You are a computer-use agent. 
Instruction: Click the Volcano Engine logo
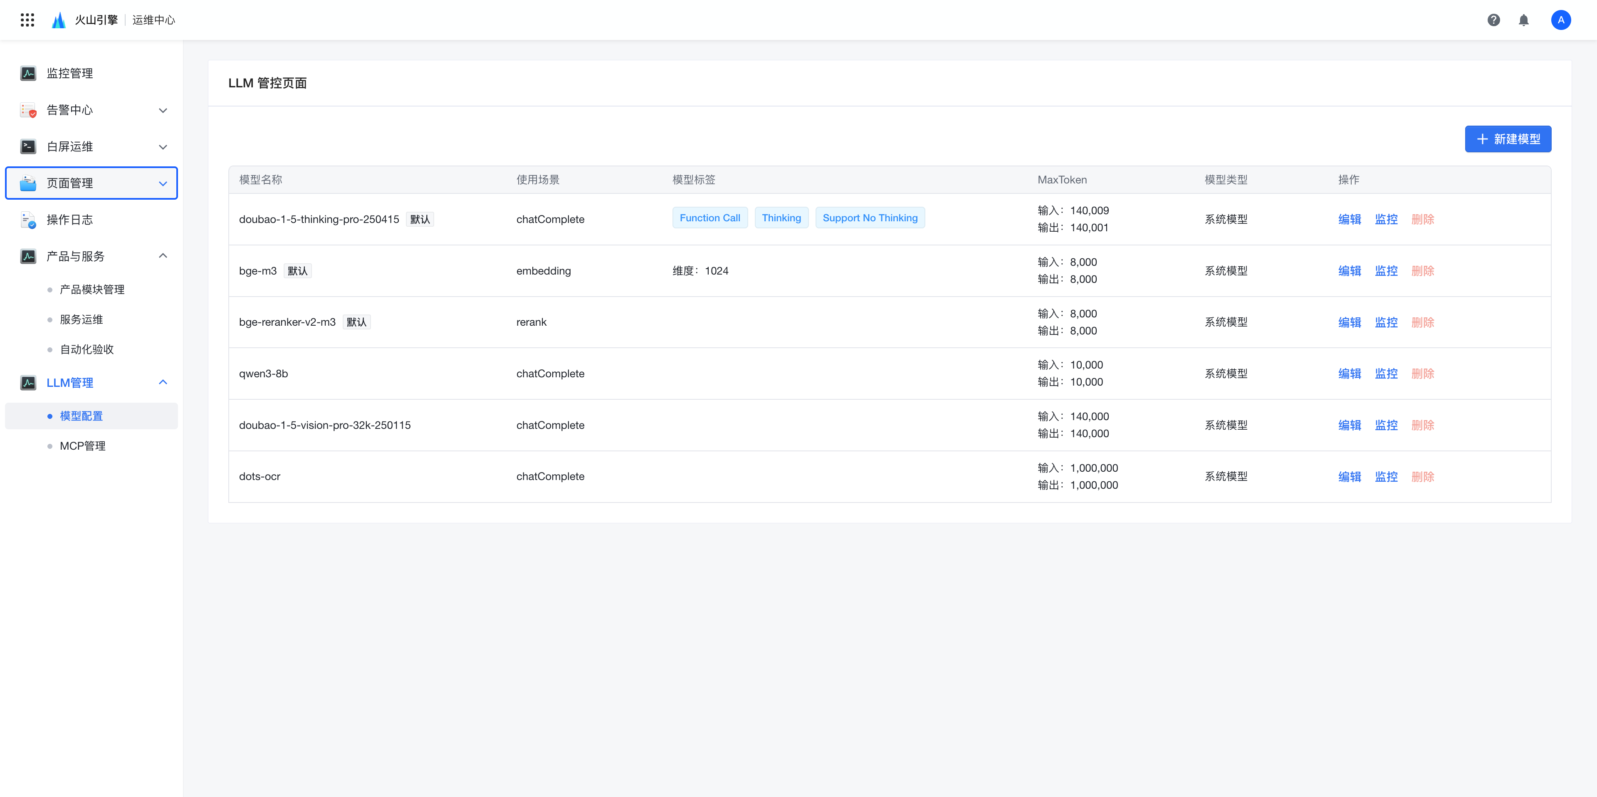click(x=59, y=20)
